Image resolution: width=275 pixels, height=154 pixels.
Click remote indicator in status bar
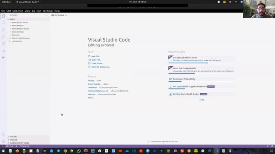click(x=2, y=146)
